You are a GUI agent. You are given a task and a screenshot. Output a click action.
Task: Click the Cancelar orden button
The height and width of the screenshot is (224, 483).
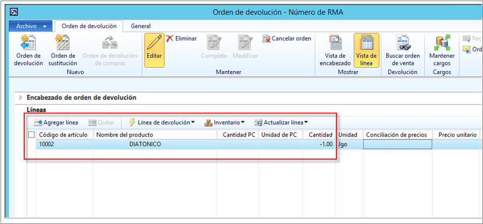pyautogui.click(x=287, y=38)
